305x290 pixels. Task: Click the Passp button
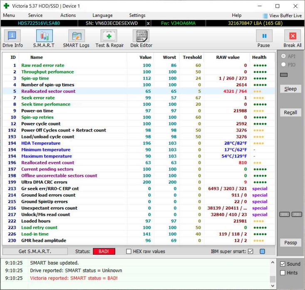coord(290,243)
